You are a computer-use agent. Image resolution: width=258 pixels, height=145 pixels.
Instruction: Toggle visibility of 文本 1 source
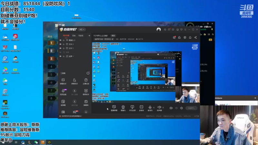(60, 48)
